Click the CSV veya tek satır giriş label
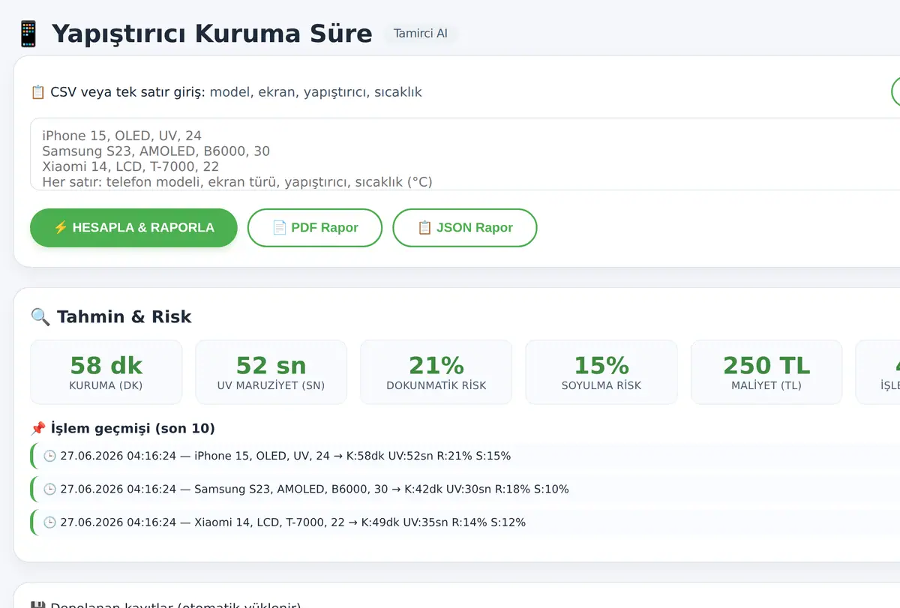Image resolution: width=900 pixels, height=608 pixels. tap(128, 92)
